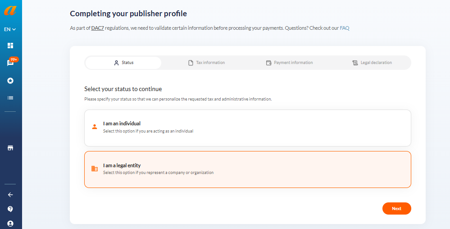Click the underlined DAC7 link
The height and width of the screenshot is (229, 450).
point(98,28)
